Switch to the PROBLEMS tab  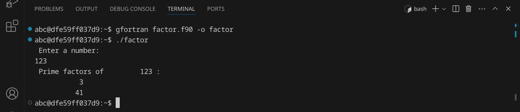click(49, 9)
